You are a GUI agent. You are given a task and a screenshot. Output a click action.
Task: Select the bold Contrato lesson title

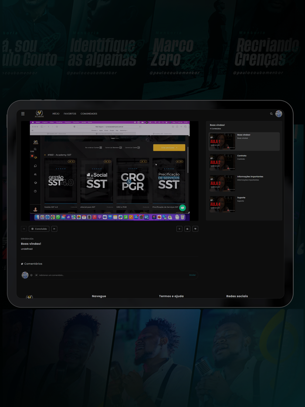point(242,156)
